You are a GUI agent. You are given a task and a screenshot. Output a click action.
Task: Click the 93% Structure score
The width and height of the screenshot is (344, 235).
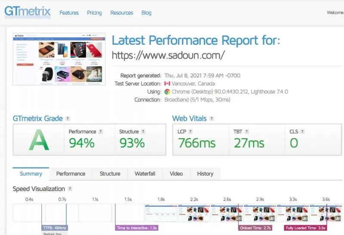[x=132, y=143]
